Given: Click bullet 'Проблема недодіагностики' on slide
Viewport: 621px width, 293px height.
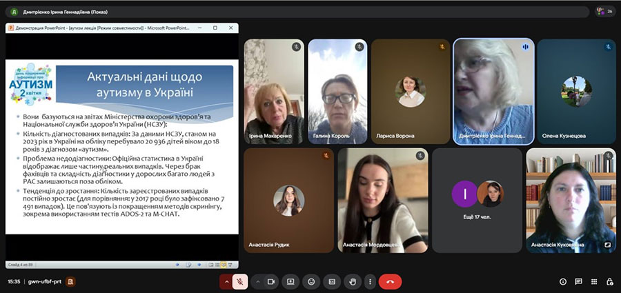Looking at the screenshot, I should (119, 170).
